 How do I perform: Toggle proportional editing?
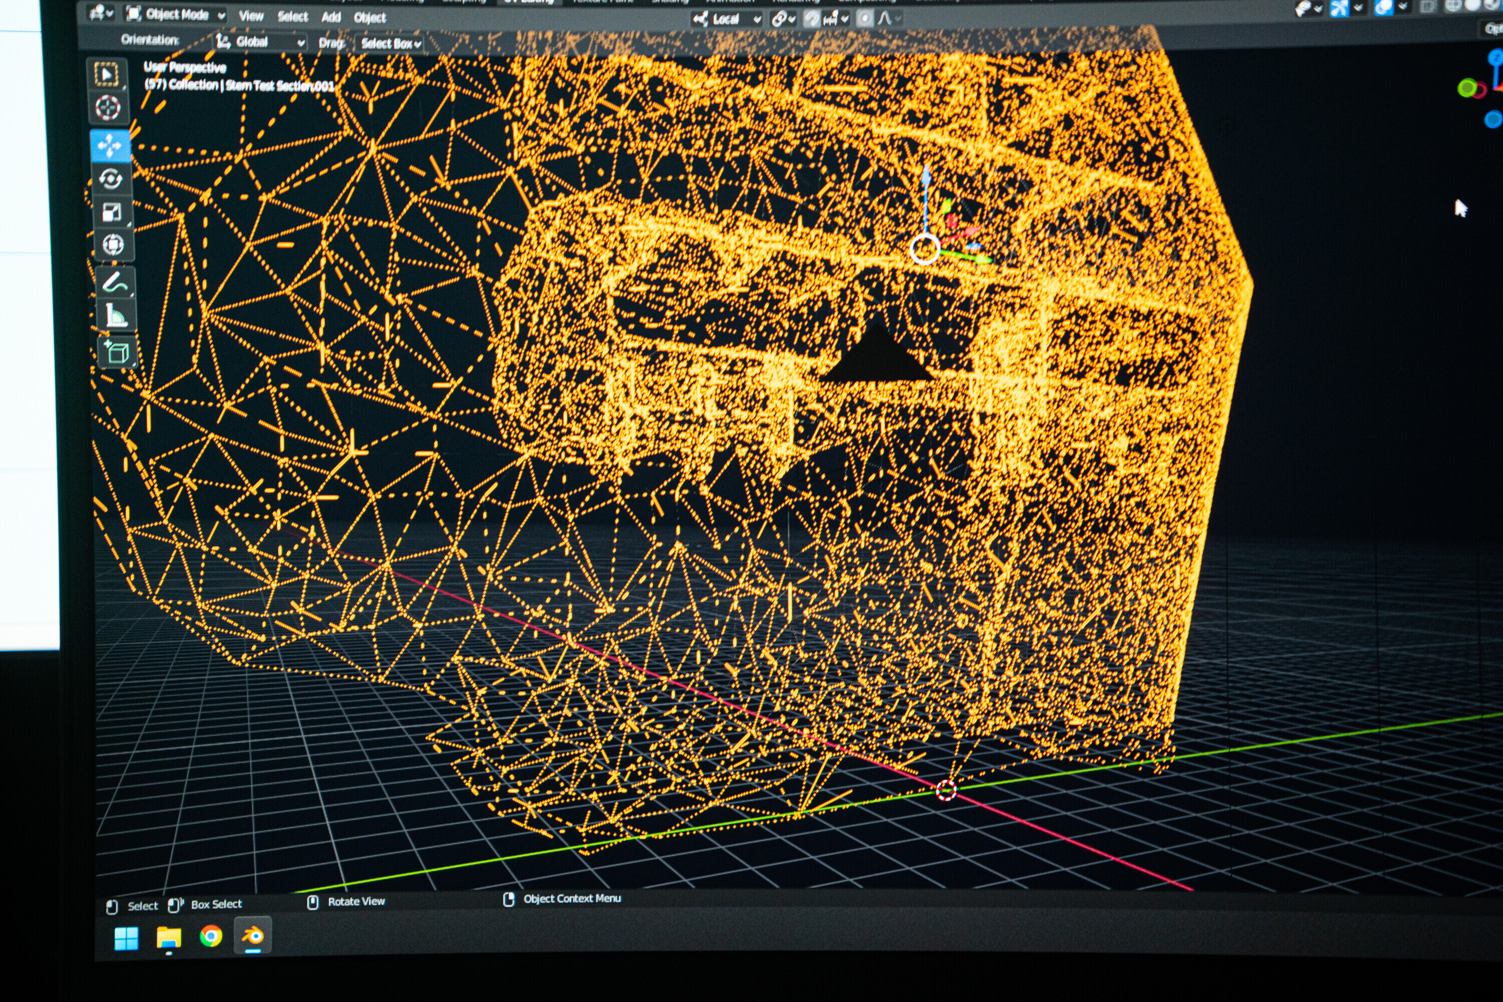coord(865,19)
